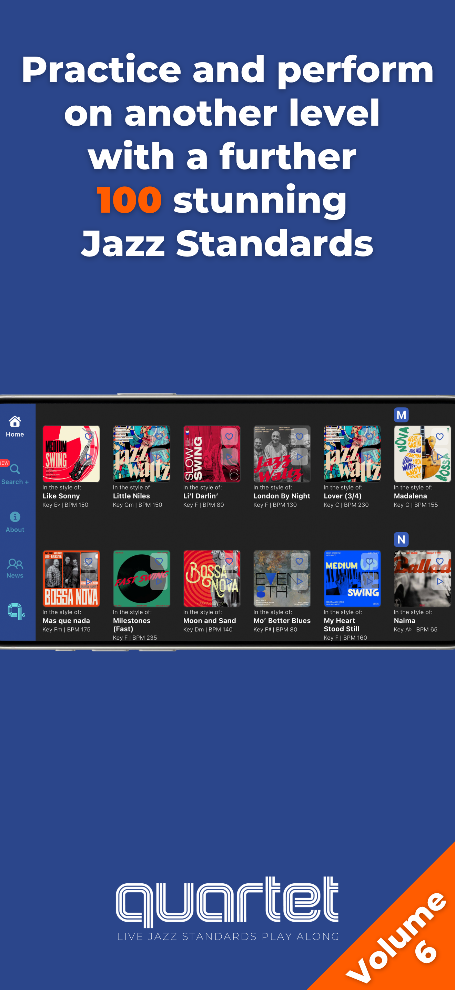455x990 pixels.
Task: Favorite the Mas que nada track
Action: pyautogui.click(x=89, y=561)
